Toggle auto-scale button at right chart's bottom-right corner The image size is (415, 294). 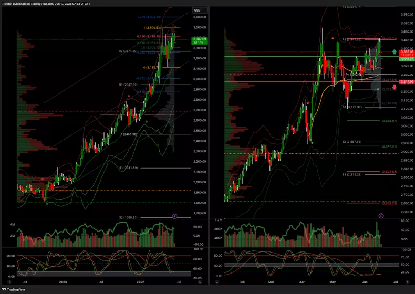[407, 281]
